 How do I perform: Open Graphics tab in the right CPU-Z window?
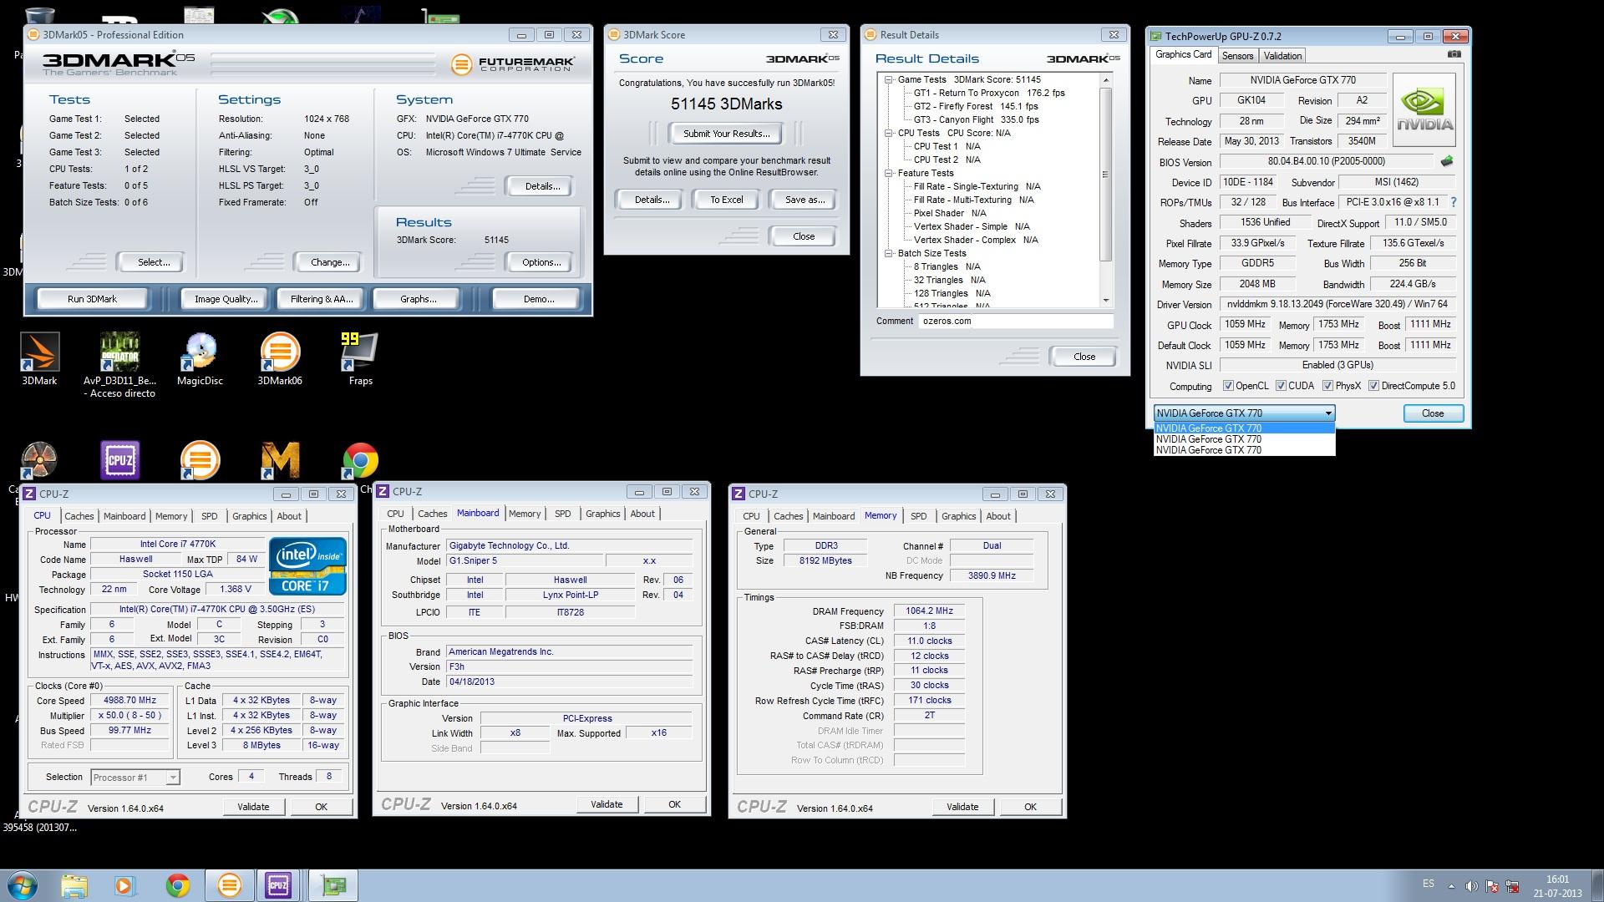point(959,516)
